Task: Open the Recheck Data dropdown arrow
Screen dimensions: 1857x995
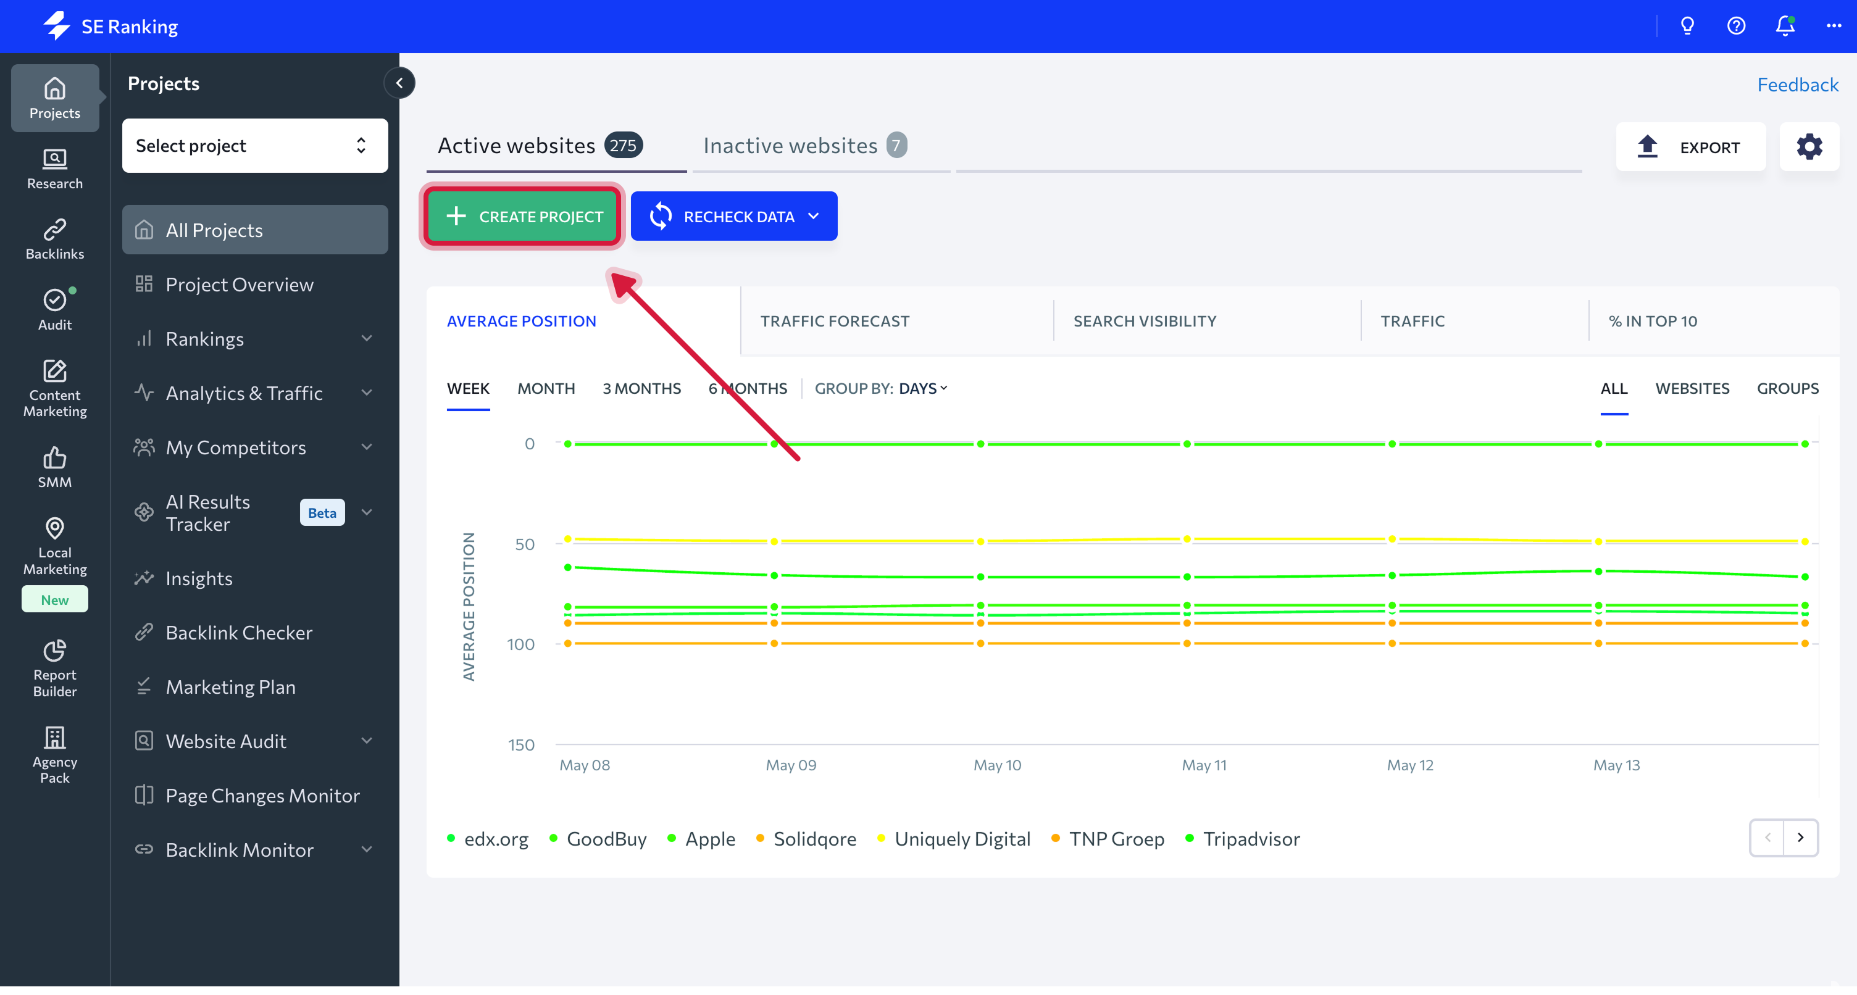Action: tap(814, 216)
